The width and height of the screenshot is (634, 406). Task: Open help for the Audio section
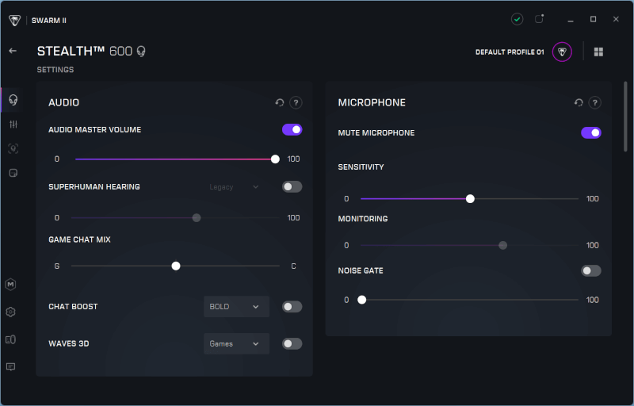296,102
